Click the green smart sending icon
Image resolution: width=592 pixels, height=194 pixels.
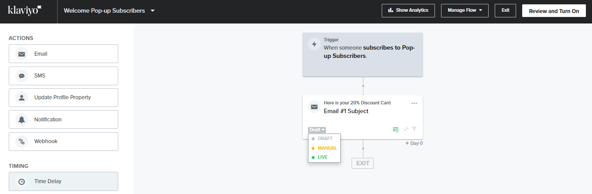click(x=396, y=129)
